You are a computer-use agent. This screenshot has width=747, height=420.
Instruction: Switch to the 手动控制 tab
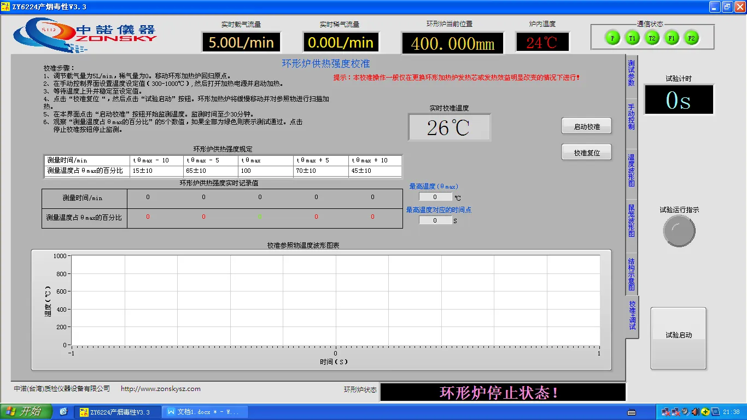632,116
